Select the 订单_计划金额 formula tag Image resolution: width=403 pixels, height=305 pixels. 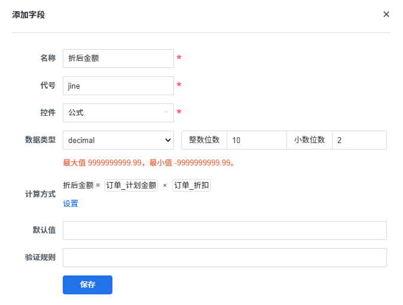(x=131, y=186)
